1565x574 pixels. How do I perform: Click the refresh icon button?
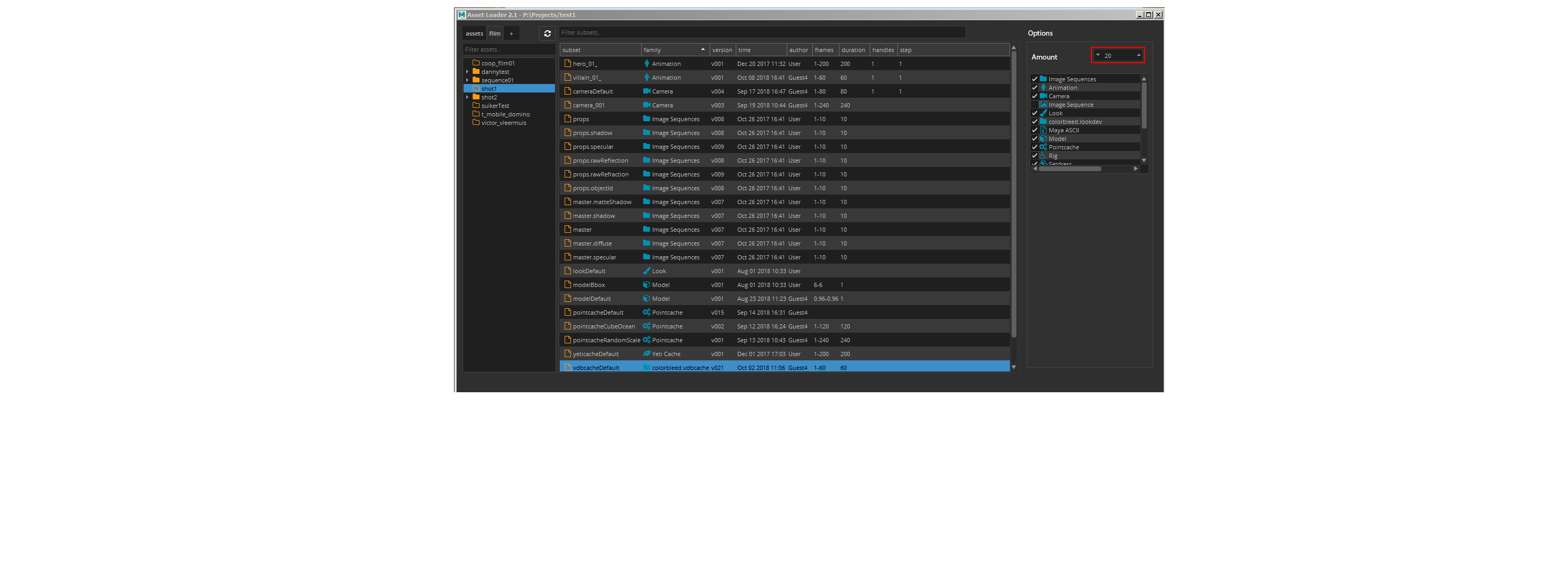coord(547,33)
